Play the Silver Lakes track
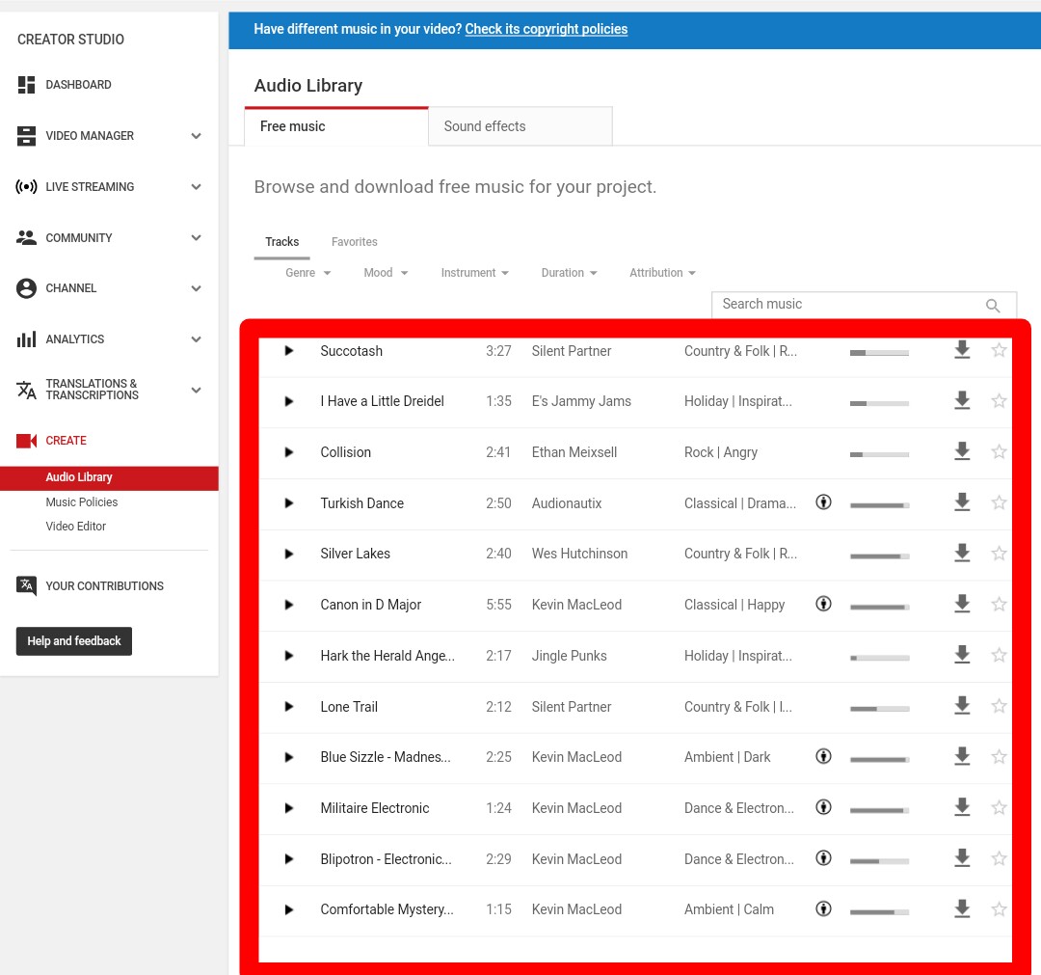 click(x=288, y=554)
